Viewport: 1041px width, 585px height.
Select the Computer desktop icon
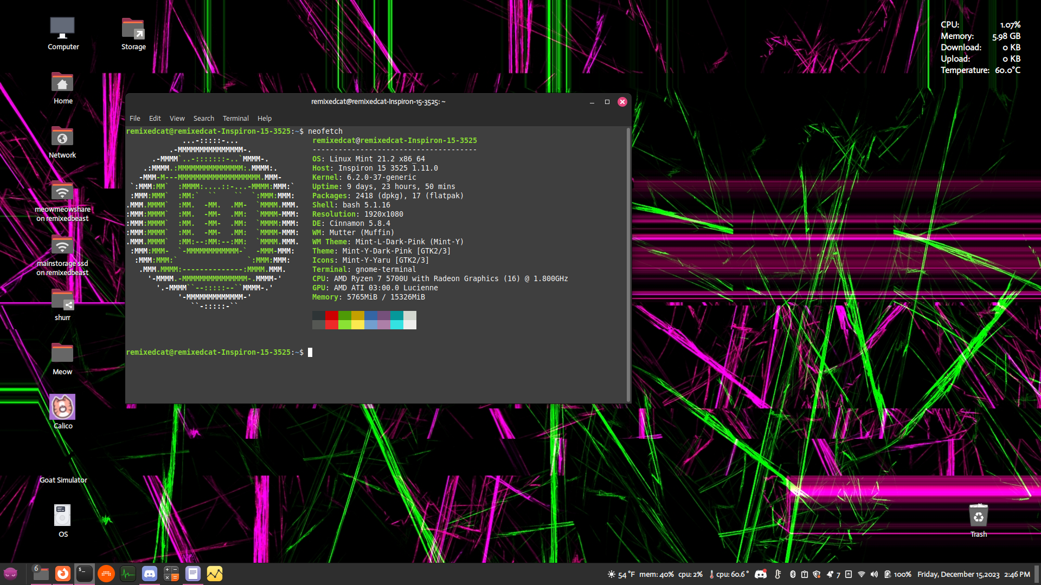(x=63, y=34)
